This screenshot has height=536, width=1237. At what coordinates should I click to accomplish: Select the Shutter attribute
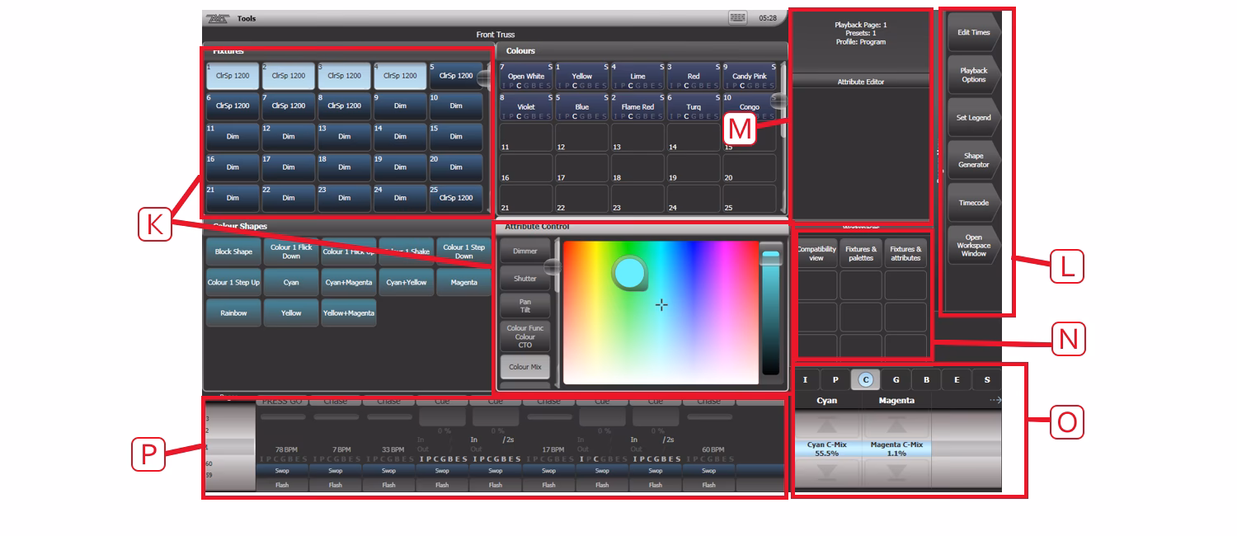click(x=525, y=276)
